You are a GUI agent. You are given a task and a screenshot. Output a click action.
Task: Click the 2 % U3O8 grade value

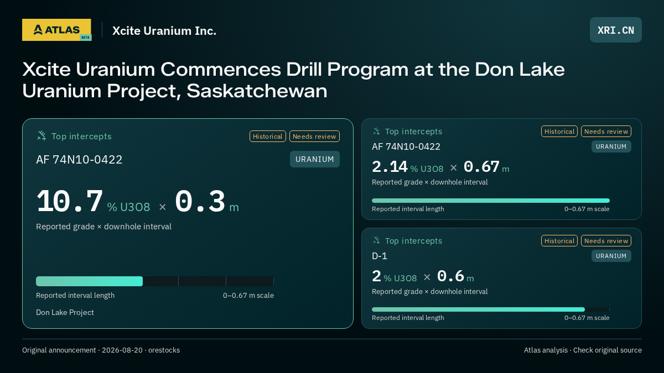click(395, 276)
